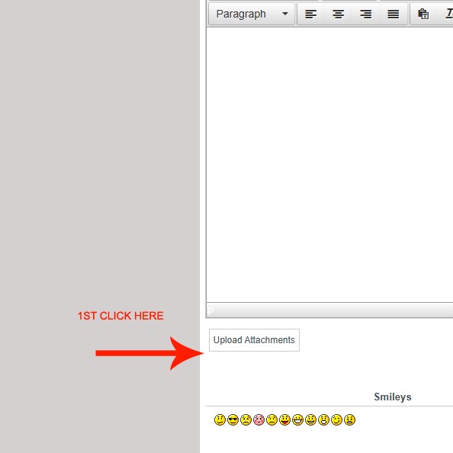Screen dimensions: 453x453
Task: Click the editor status bar path
Action: 210,310
